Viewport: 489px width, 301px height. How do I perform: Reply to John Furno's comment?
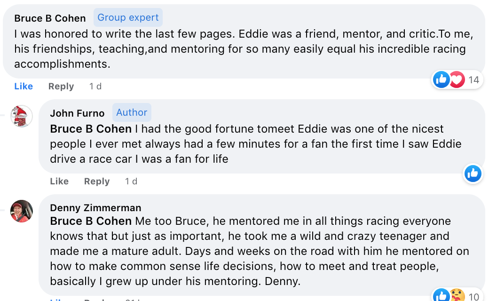(x=97, y=182)
